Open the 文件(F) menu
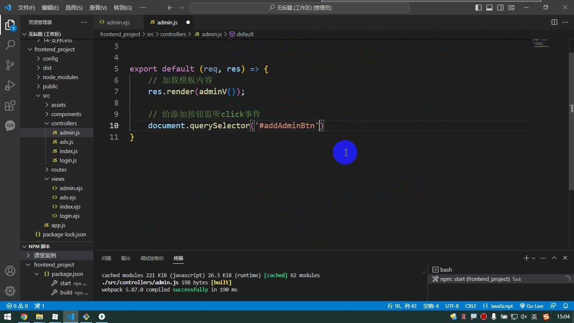Screen dimensions: 574x323 pos(26,8)
